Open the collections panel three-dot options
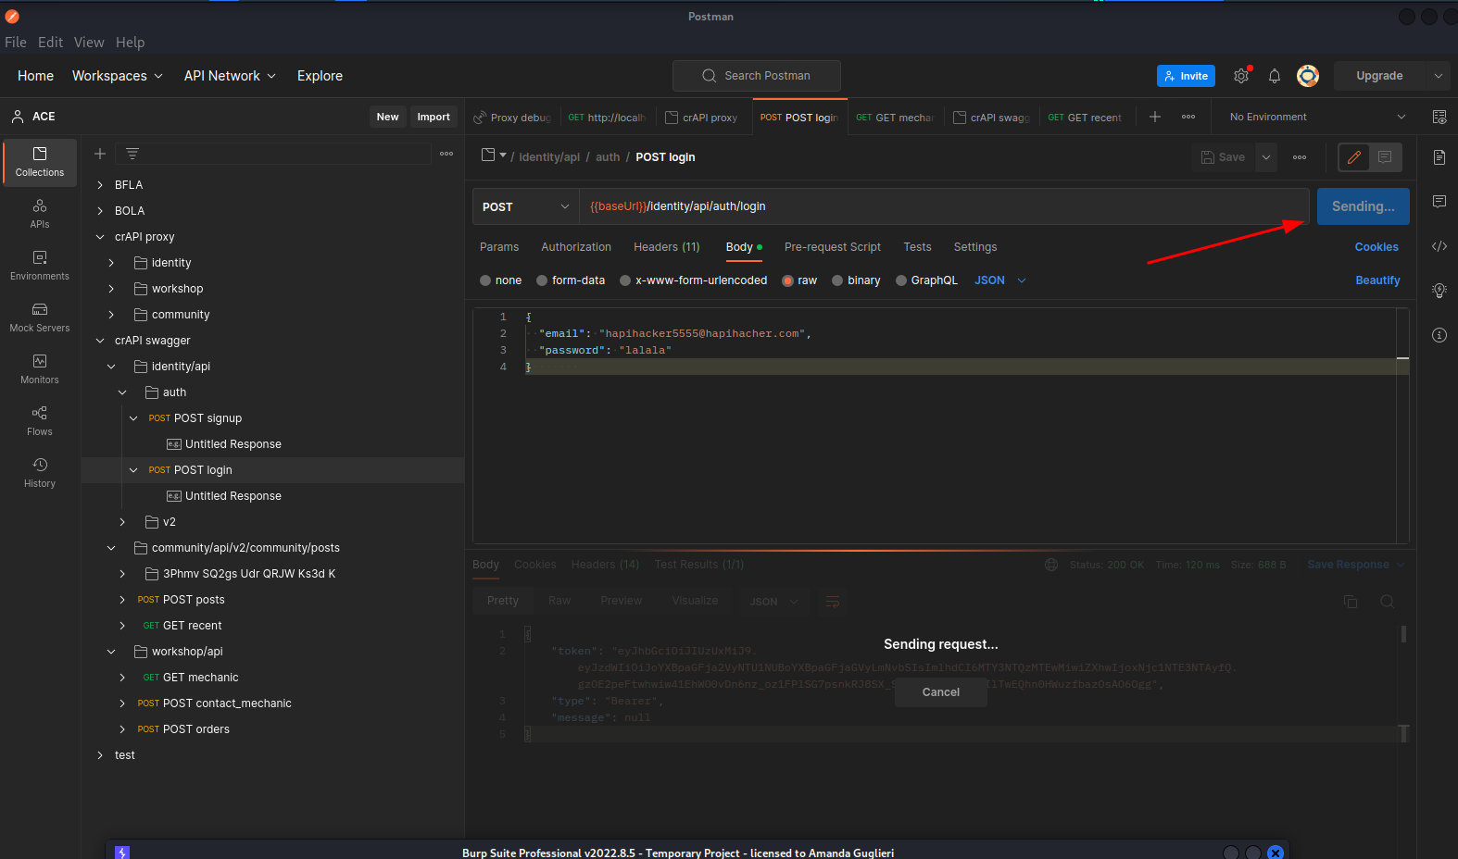Viewport: 1458px width, 859px height. pyautogui.click(x=446, y=154)
